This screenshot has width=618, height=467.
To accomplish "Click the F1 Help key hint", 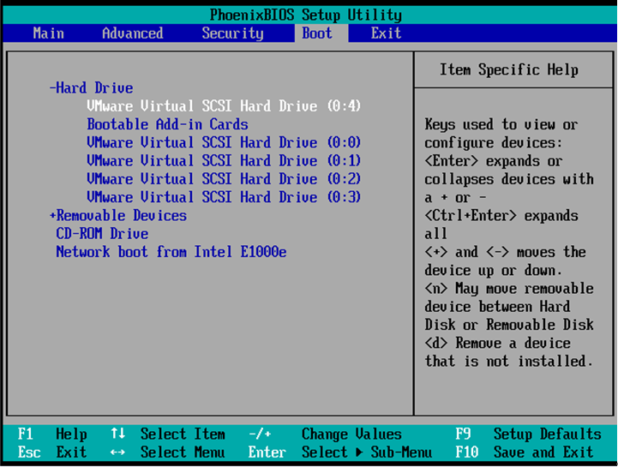I will 52,434.
